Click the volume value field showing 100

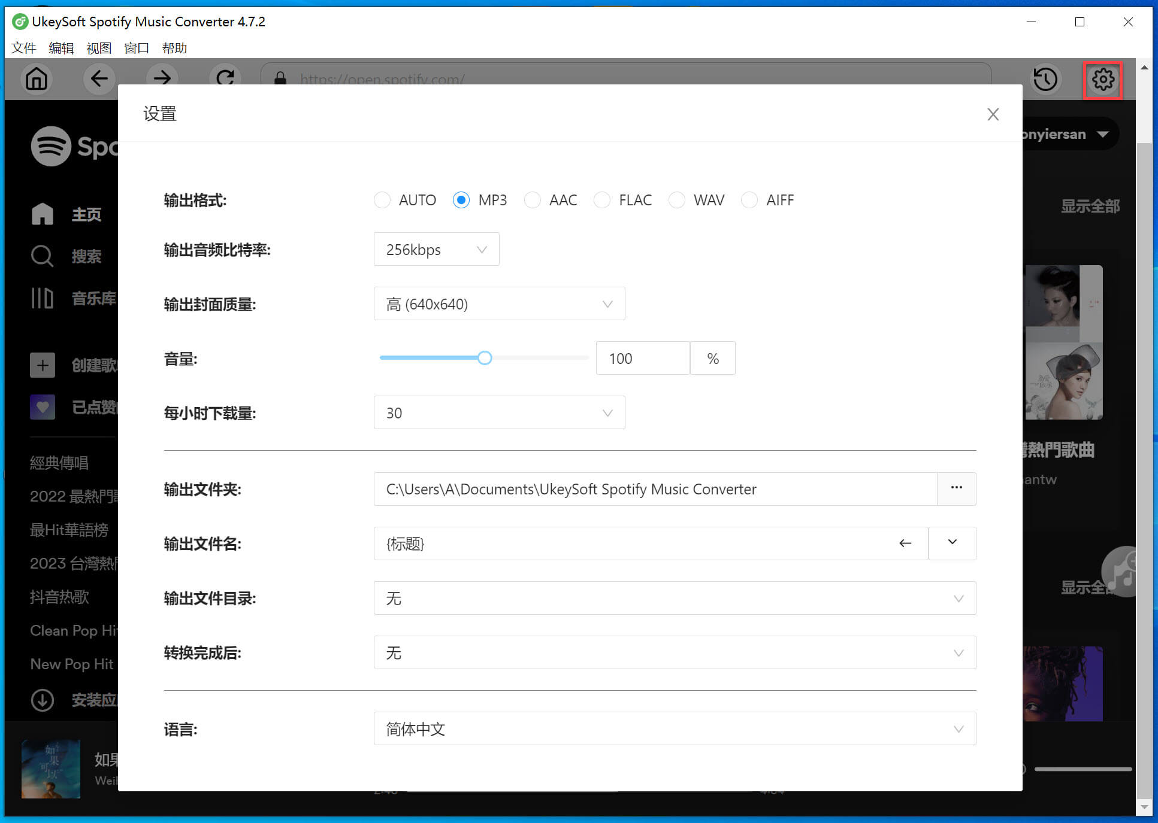click(x=642, y=358)
